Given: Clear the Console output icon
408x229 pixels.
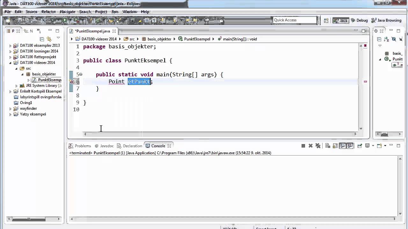Looking at the screenshot, I should click(x=328, y=146).
